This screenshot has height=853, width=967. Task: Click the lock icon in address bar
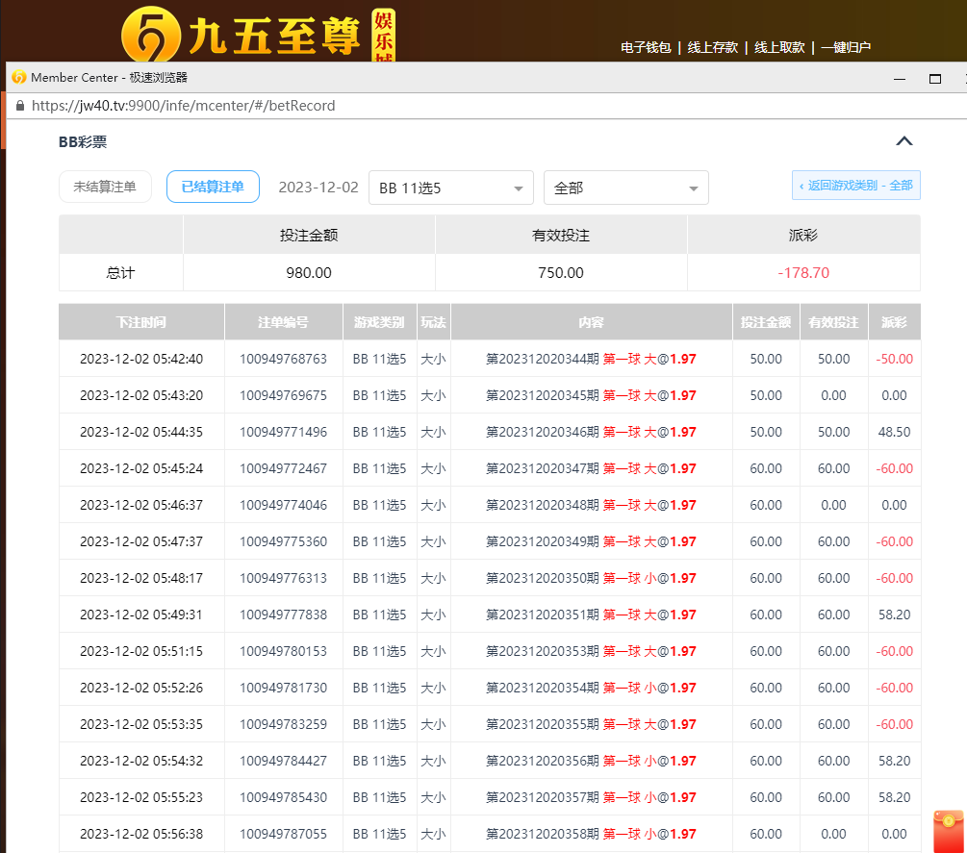19,106
